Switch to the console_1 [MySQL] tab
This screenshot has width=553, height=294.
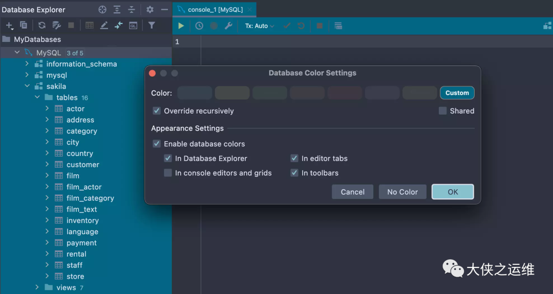[215, 10]
